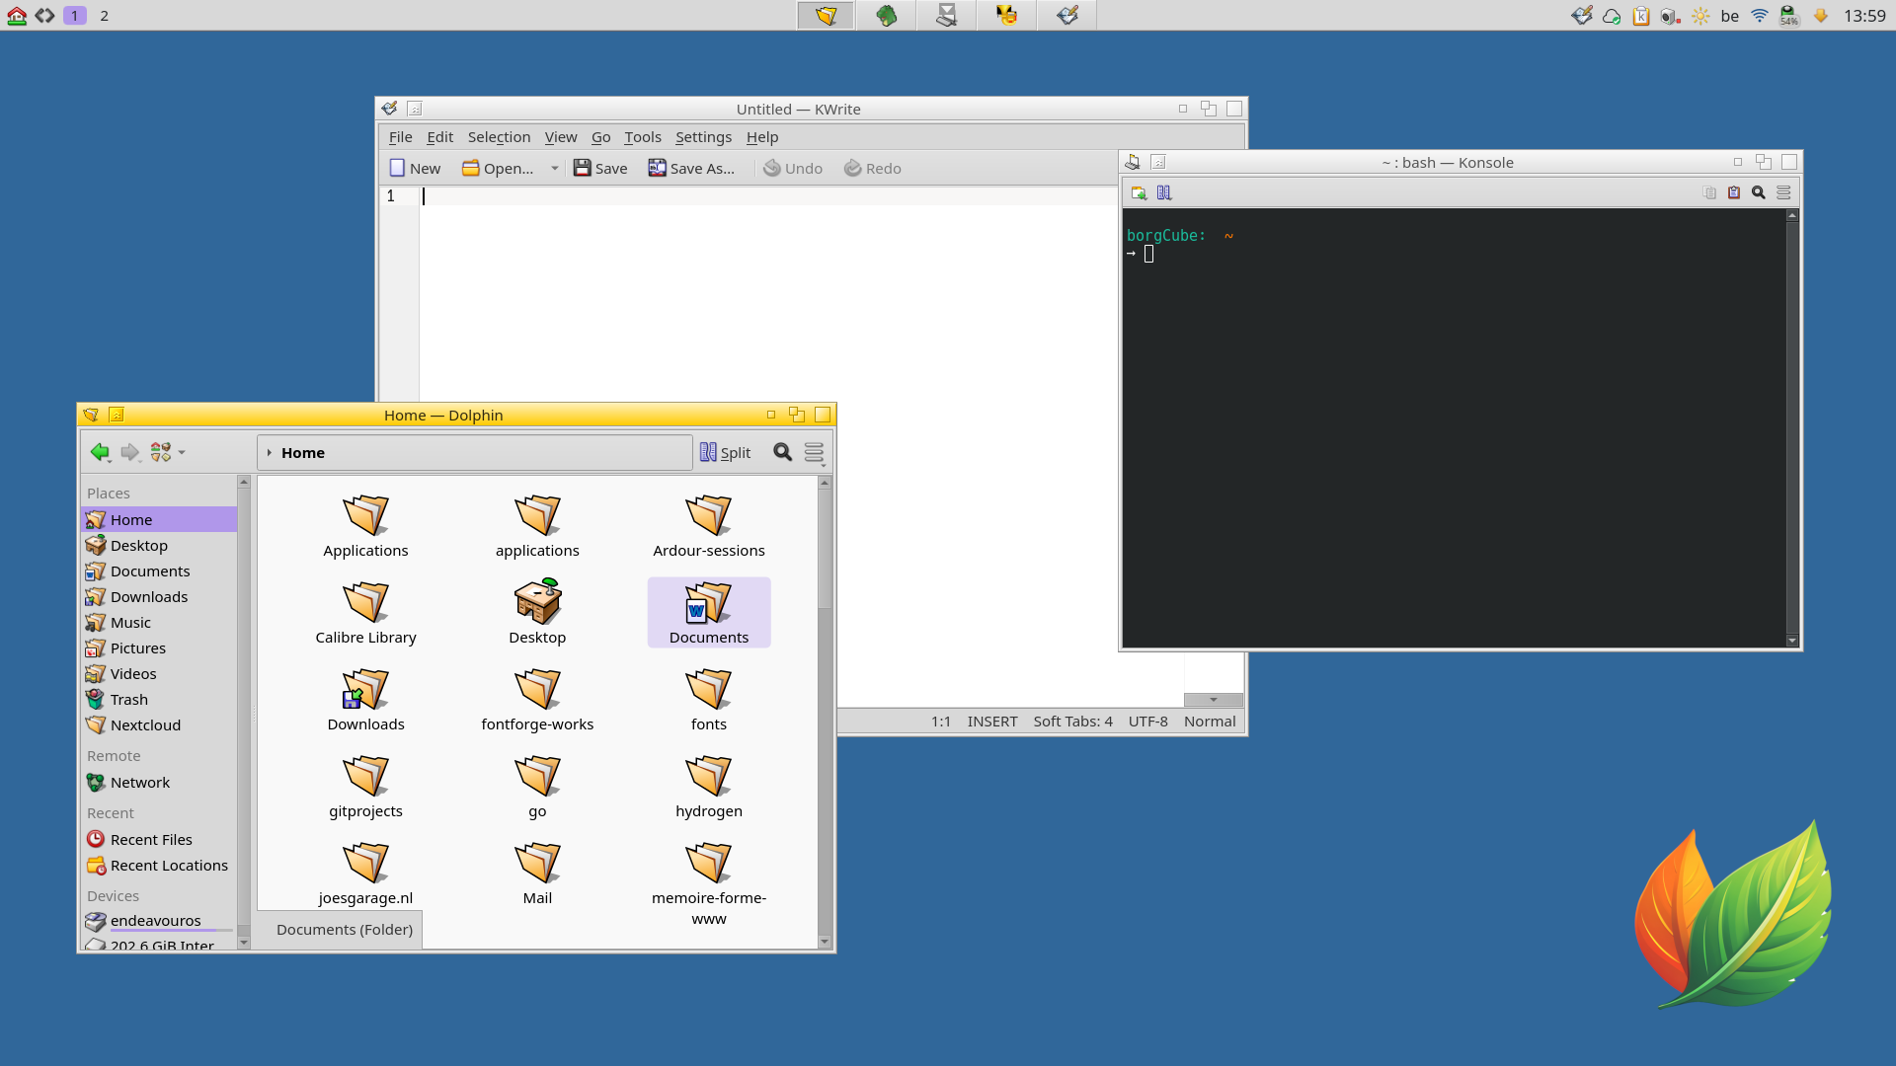Click the Dolphin search magnifier icon

tap(782, 453)
